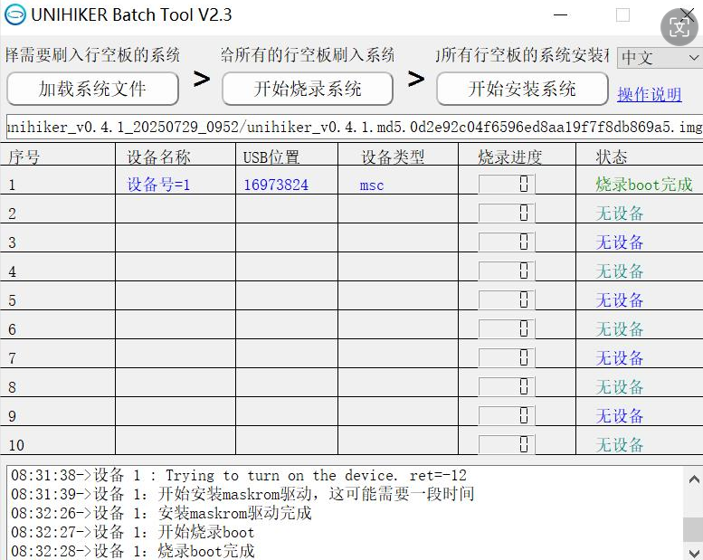Click the UNIHIKER app logo icon
Screen dimensions: 703x560
(x=15, y=14)
